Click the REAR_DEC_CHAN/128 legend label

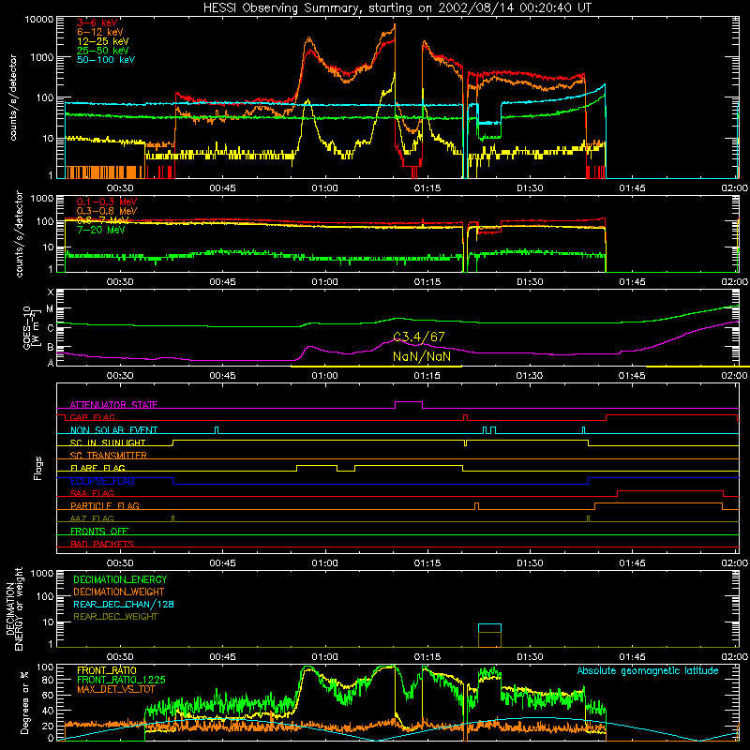point(124,605)
